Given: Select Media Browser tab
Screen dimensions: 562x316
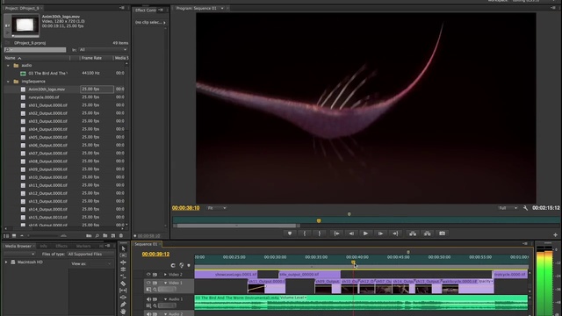Looking at the screenshot, I should [x=18, y=246].
